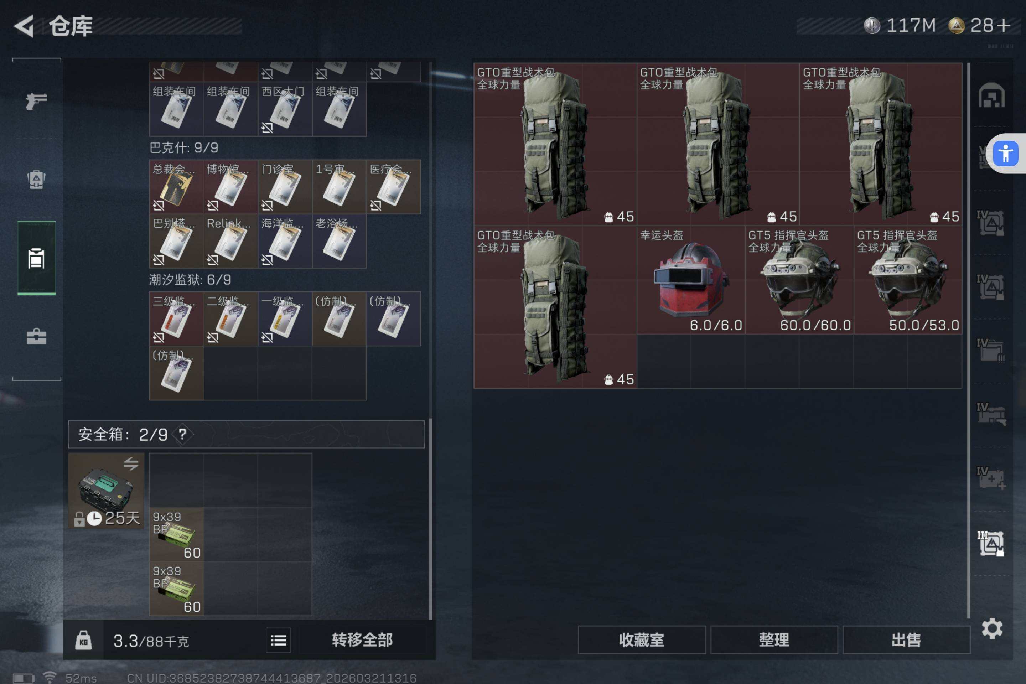
Task: Open the weapons category in left sidebar
Action: click(36, 101)
